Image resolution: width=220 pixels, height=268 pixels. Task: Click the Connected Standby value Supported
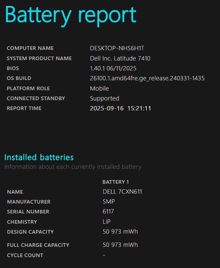click(x=105, y=98)
